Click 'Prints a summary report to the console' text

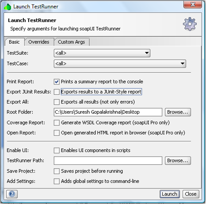click(102, 82)
